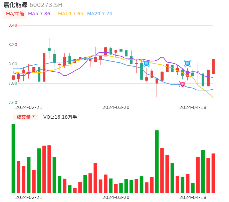Click the VOL:16.18万手 volume readout

[x=60, y=117]
